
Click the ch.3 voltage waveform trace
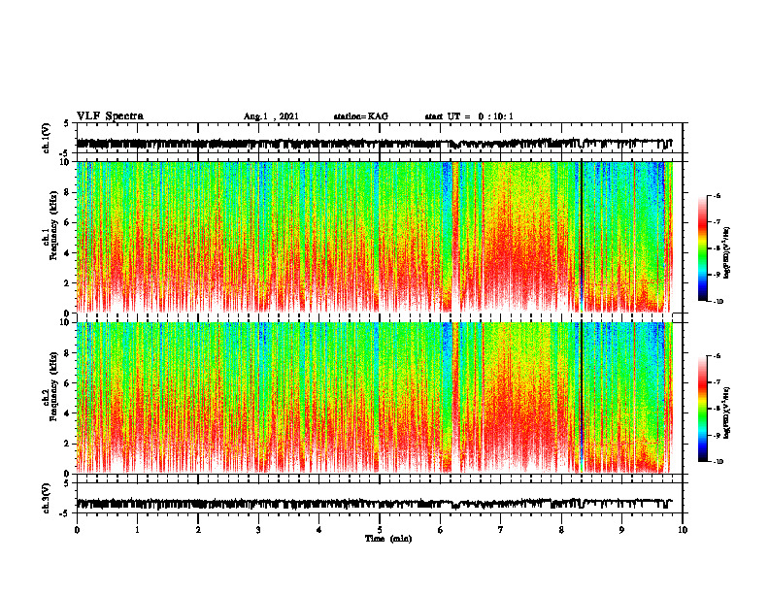click(374, 504)
